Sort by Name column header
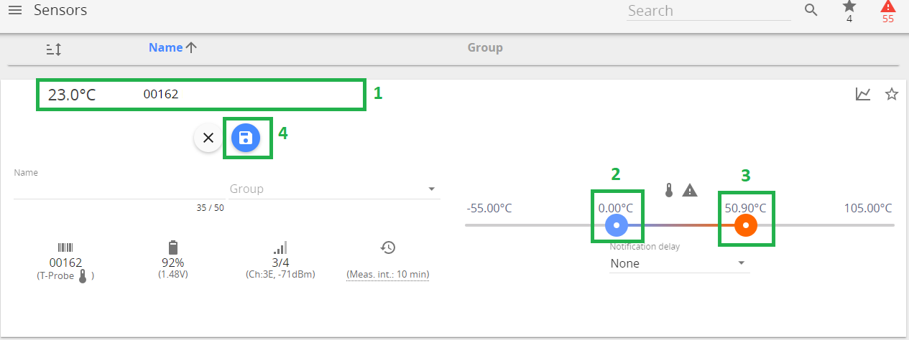909x340 pixels. [x=166, y=47]
